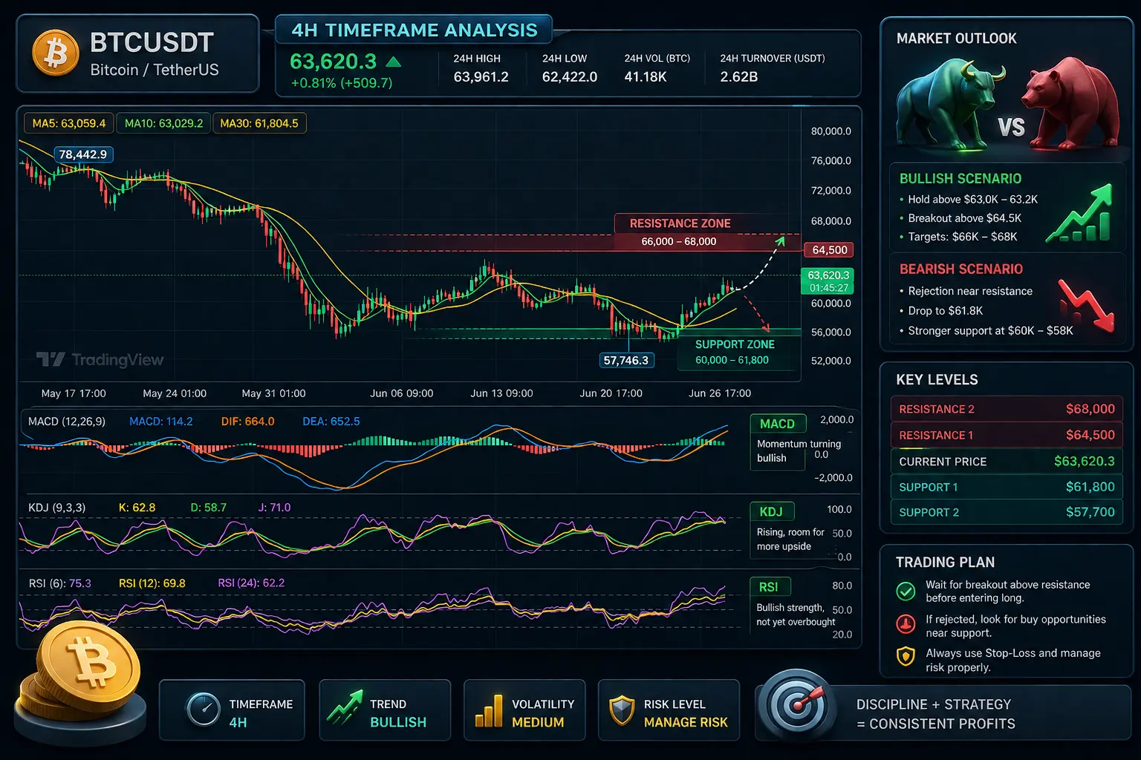Screen dimensions: 1141x760
Task: Click the clock gauge icon in Timeframe card
Action: (203, 710)
